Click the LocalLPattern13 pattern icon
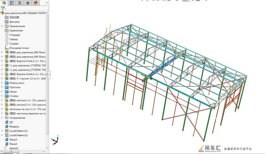The height and width of the screenshot is (154, 265). point(7,135)
